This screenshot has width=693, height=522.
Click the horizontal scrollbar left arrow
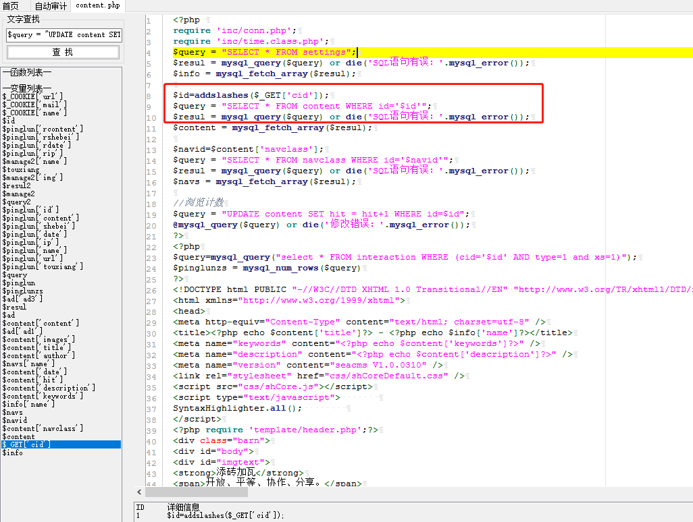[x=139, y=492]
